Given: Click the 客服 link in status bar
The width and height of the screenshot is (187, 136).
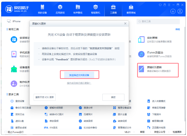Looking at the screenshot, I should point(142,132).
